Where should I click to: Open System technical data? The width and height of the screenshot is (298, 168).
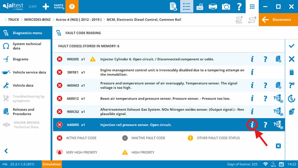pos(25,46)
